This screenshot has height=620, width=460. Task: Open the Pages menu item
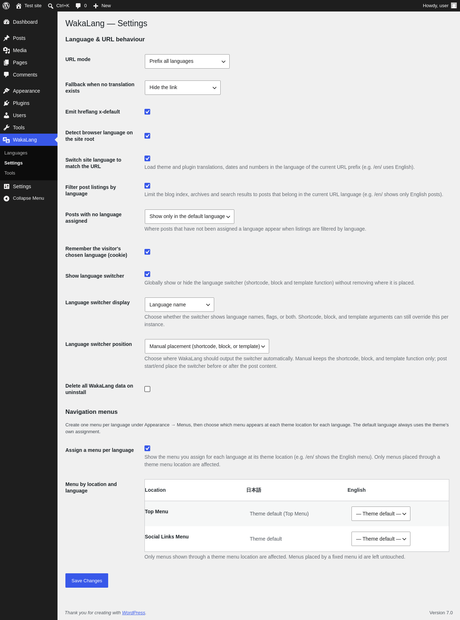click(29, 63)
